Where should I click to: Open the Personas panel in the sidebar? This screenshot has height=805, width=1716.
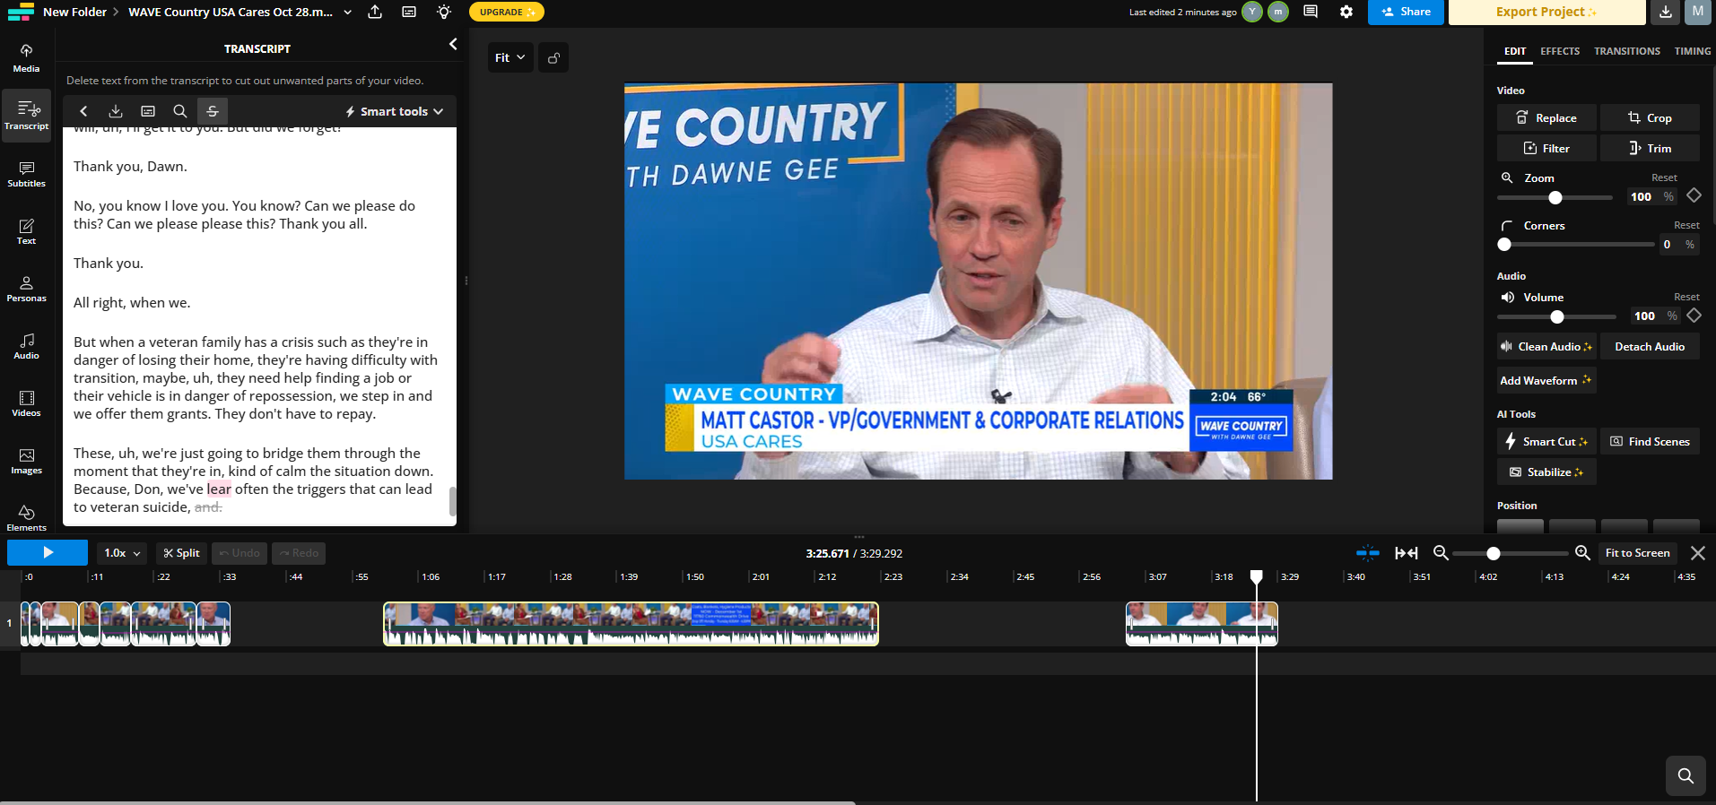tap(26, 289)
